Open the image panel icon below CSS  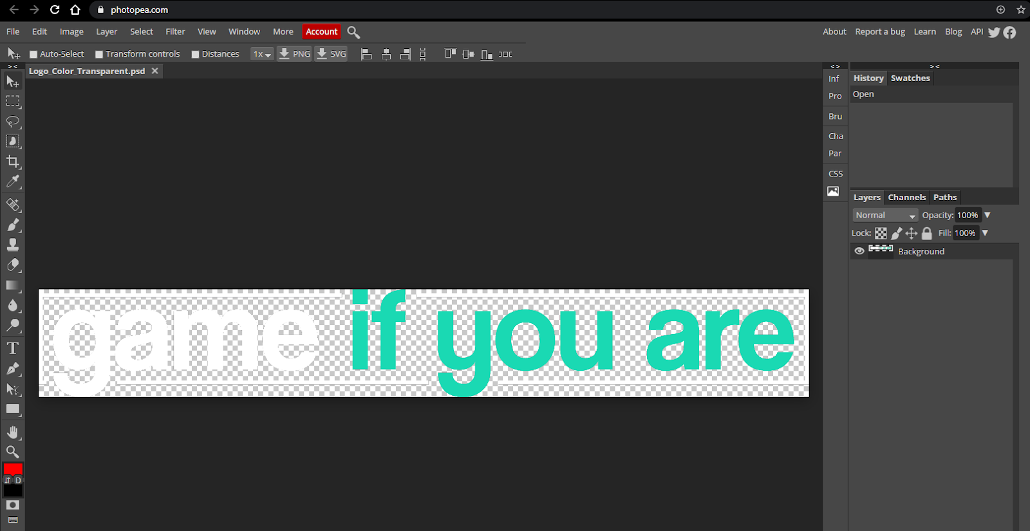pyautogui.click(x=833, y=191)
